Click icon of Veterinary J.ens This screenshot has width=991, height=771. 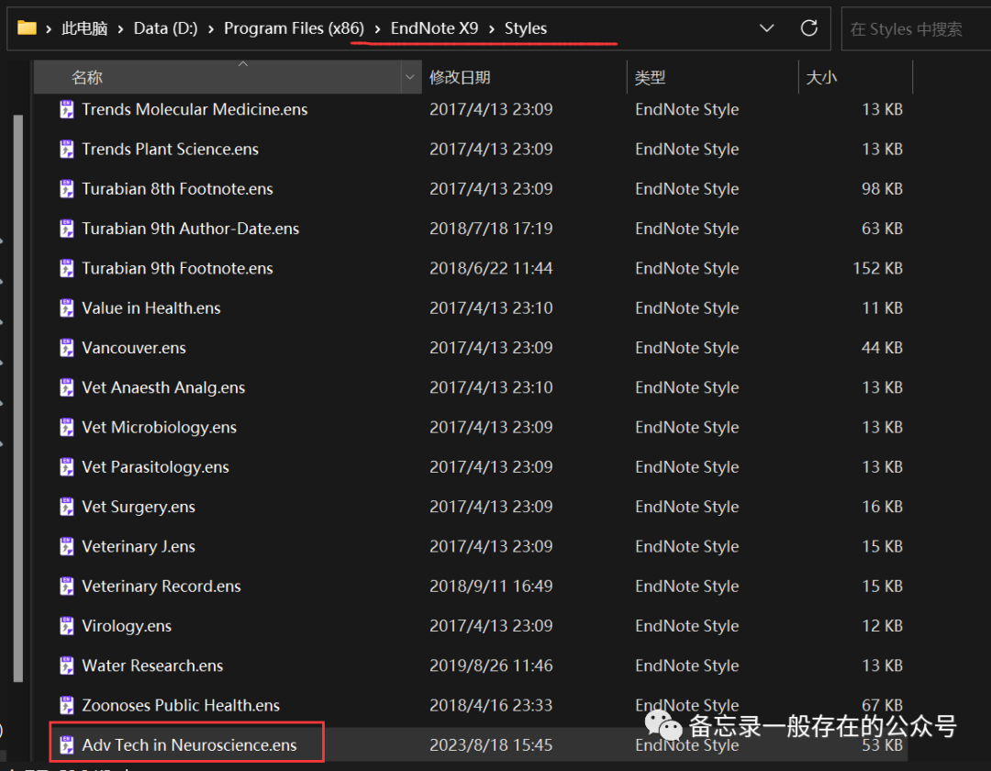pos(66,547)
